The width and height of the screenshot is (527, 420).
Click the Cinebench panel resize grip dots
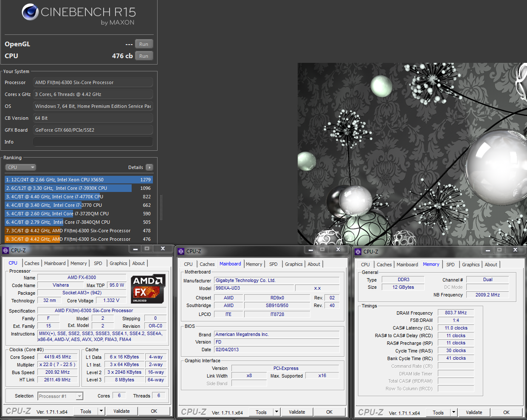coord(161,207)
